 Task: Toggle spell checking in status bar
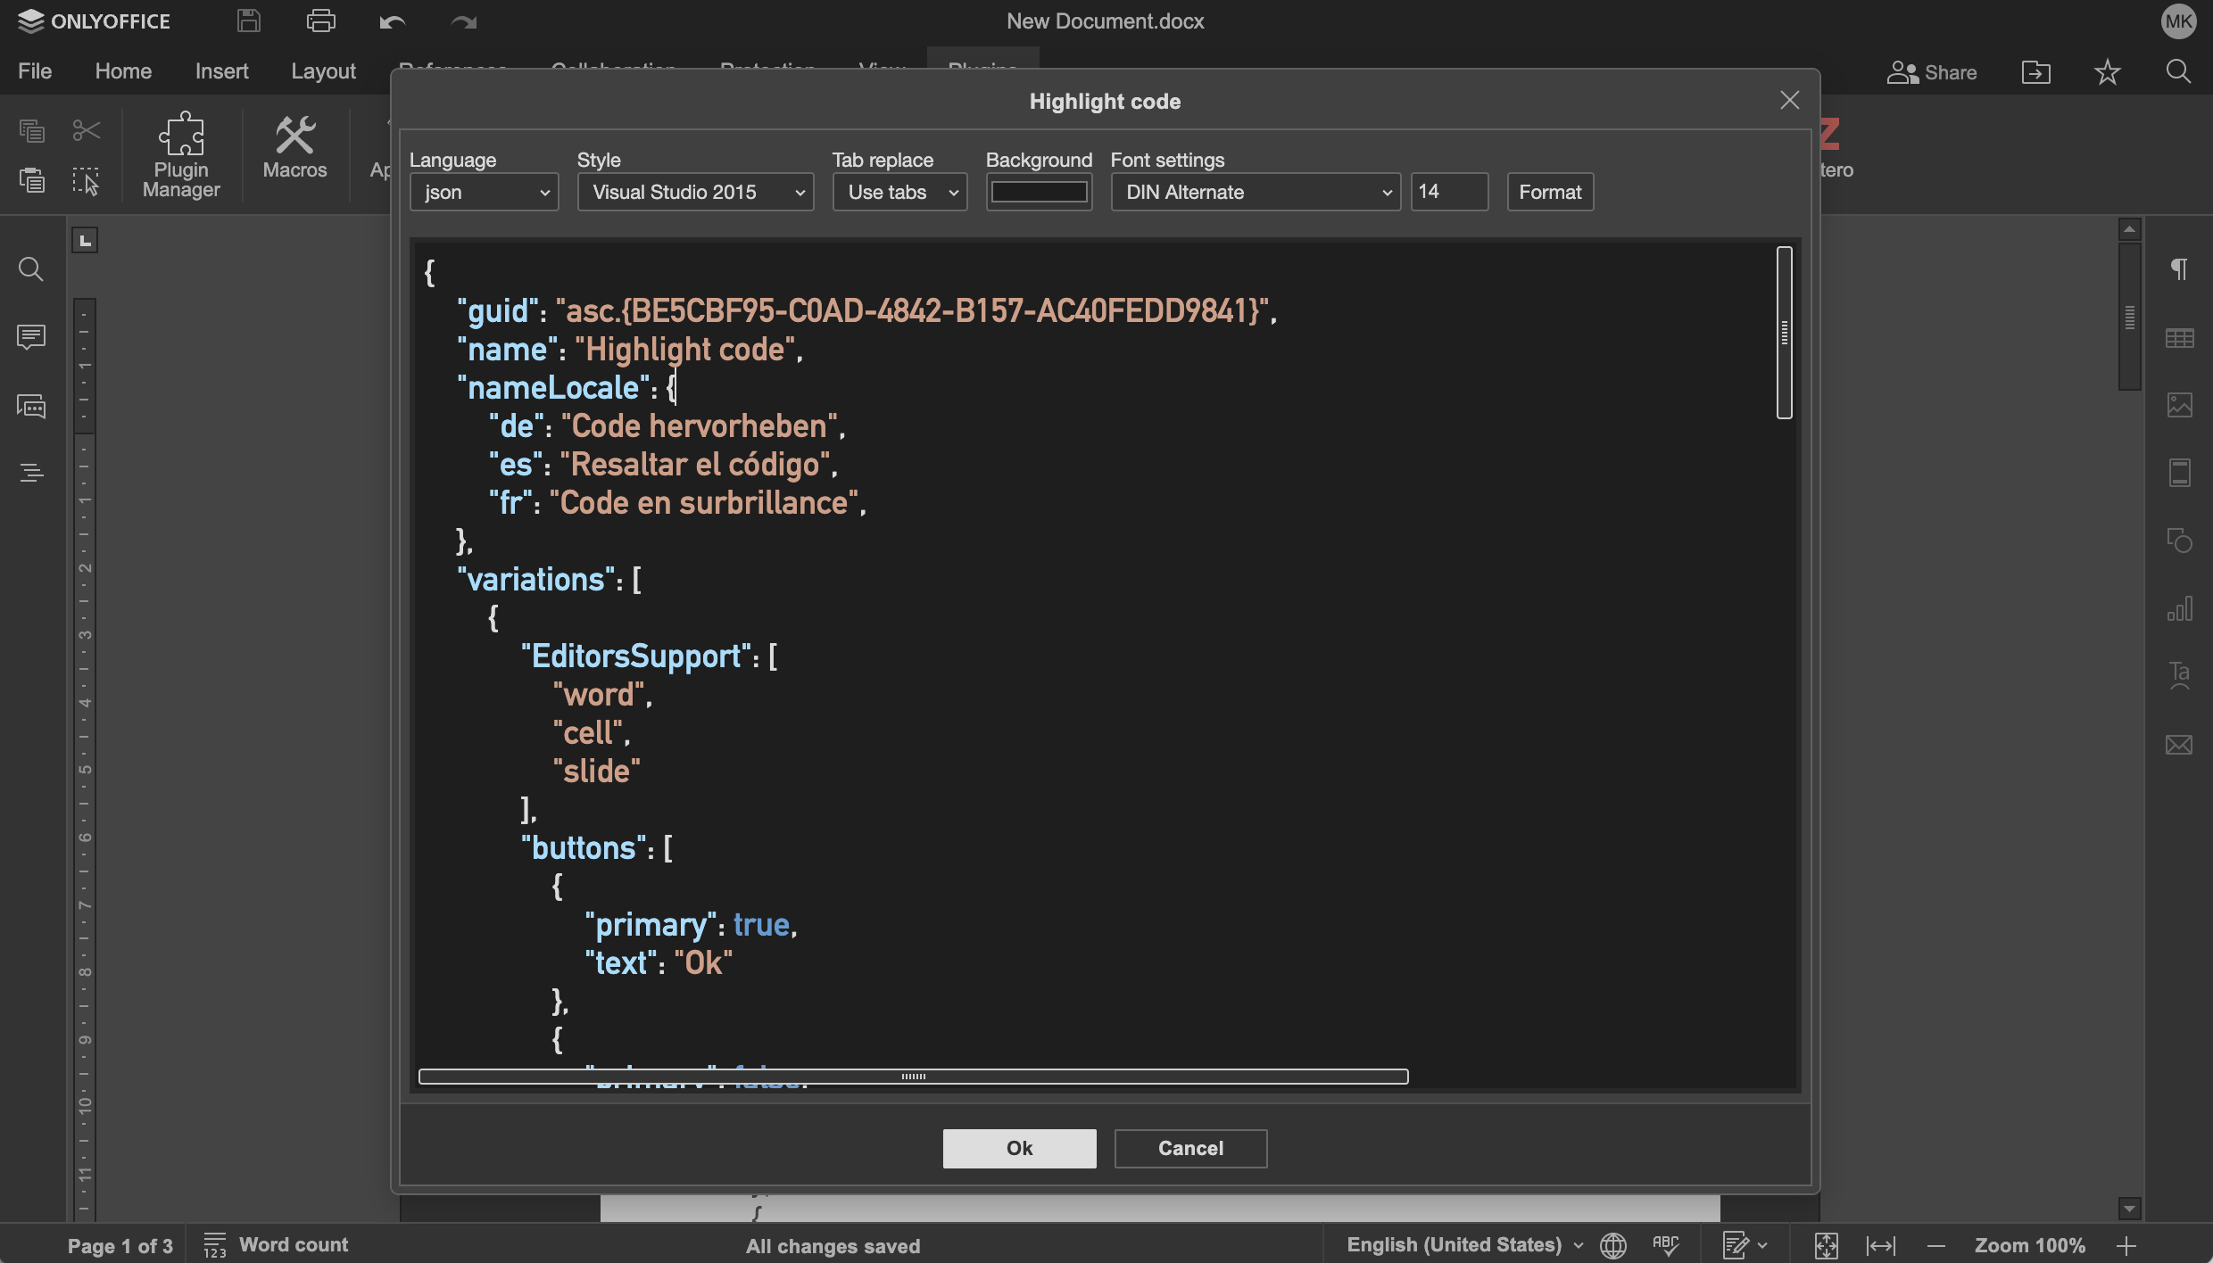pos(1665,1245)
